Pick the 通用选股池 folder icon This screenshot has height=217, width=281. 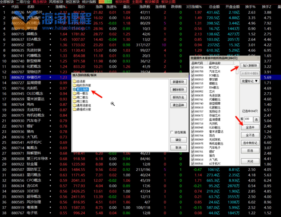coord(75,105)
